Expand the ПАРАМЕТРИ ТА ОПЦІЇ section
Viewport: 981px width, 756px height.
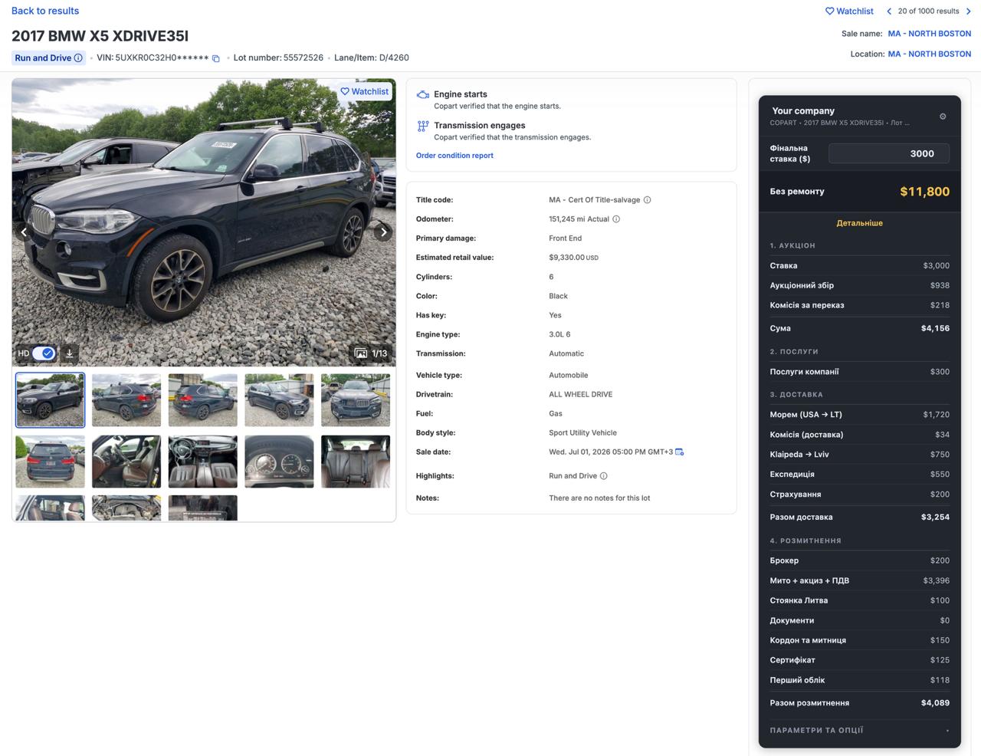pos(859,730)
